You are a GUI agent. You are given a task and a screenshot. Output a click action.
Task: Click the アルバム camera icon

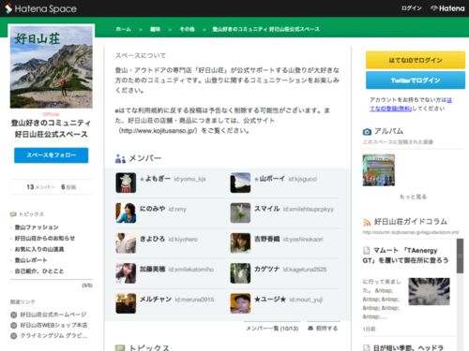click(367, 132)
